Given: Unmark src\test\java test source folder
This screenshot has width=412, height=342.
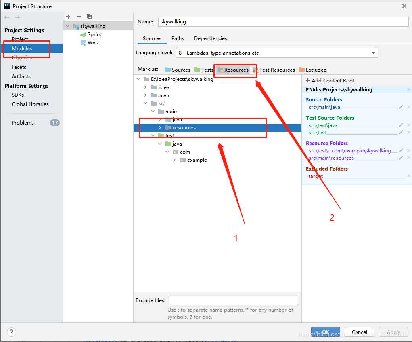Looking at the screenshot, I should pyautogui.click(x=409, y=125).
